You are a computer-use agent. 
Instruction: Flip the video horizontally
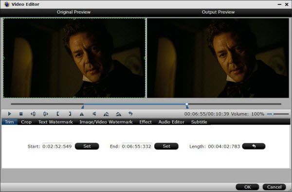(x=82, y=114)
